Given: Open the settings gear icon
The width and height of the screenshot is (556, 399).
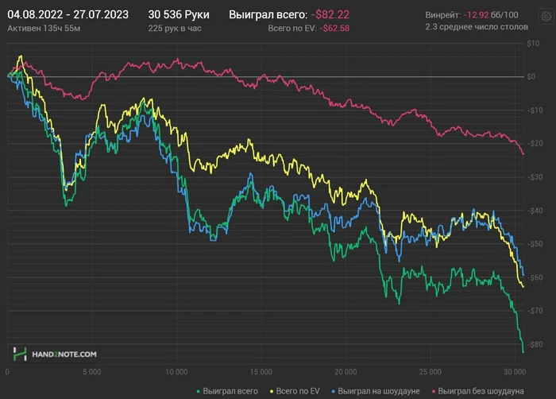Looking at the screenshot, I should 546,17.
